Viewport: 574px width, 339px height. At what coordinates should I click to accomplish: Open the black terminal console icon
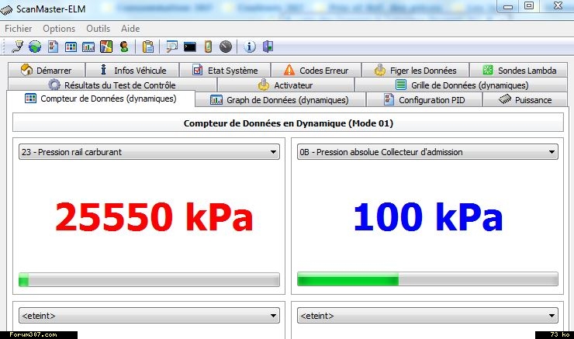click(189, 47)
